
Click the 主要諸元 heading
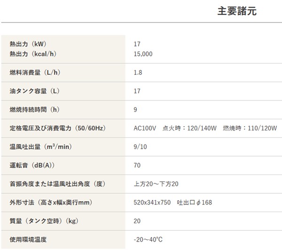tap(237, 12)
